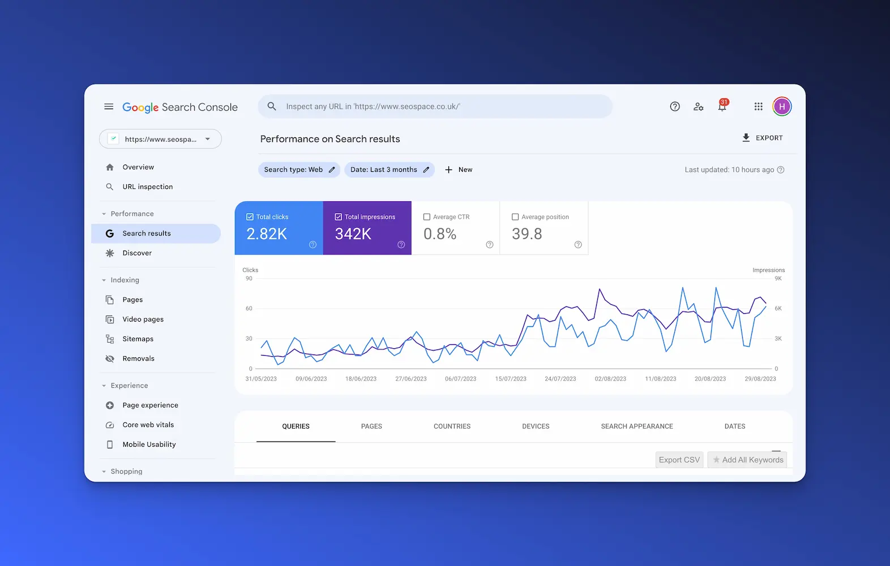Switch to the QUERIES tab
The width and height of the screenshot is (890, 566).
click(x=296, y=426)
